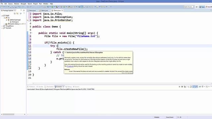Toggle Mark Occurrences highlighted toolbar button
Screen dimensions: 212x119
tap(82, 7)
